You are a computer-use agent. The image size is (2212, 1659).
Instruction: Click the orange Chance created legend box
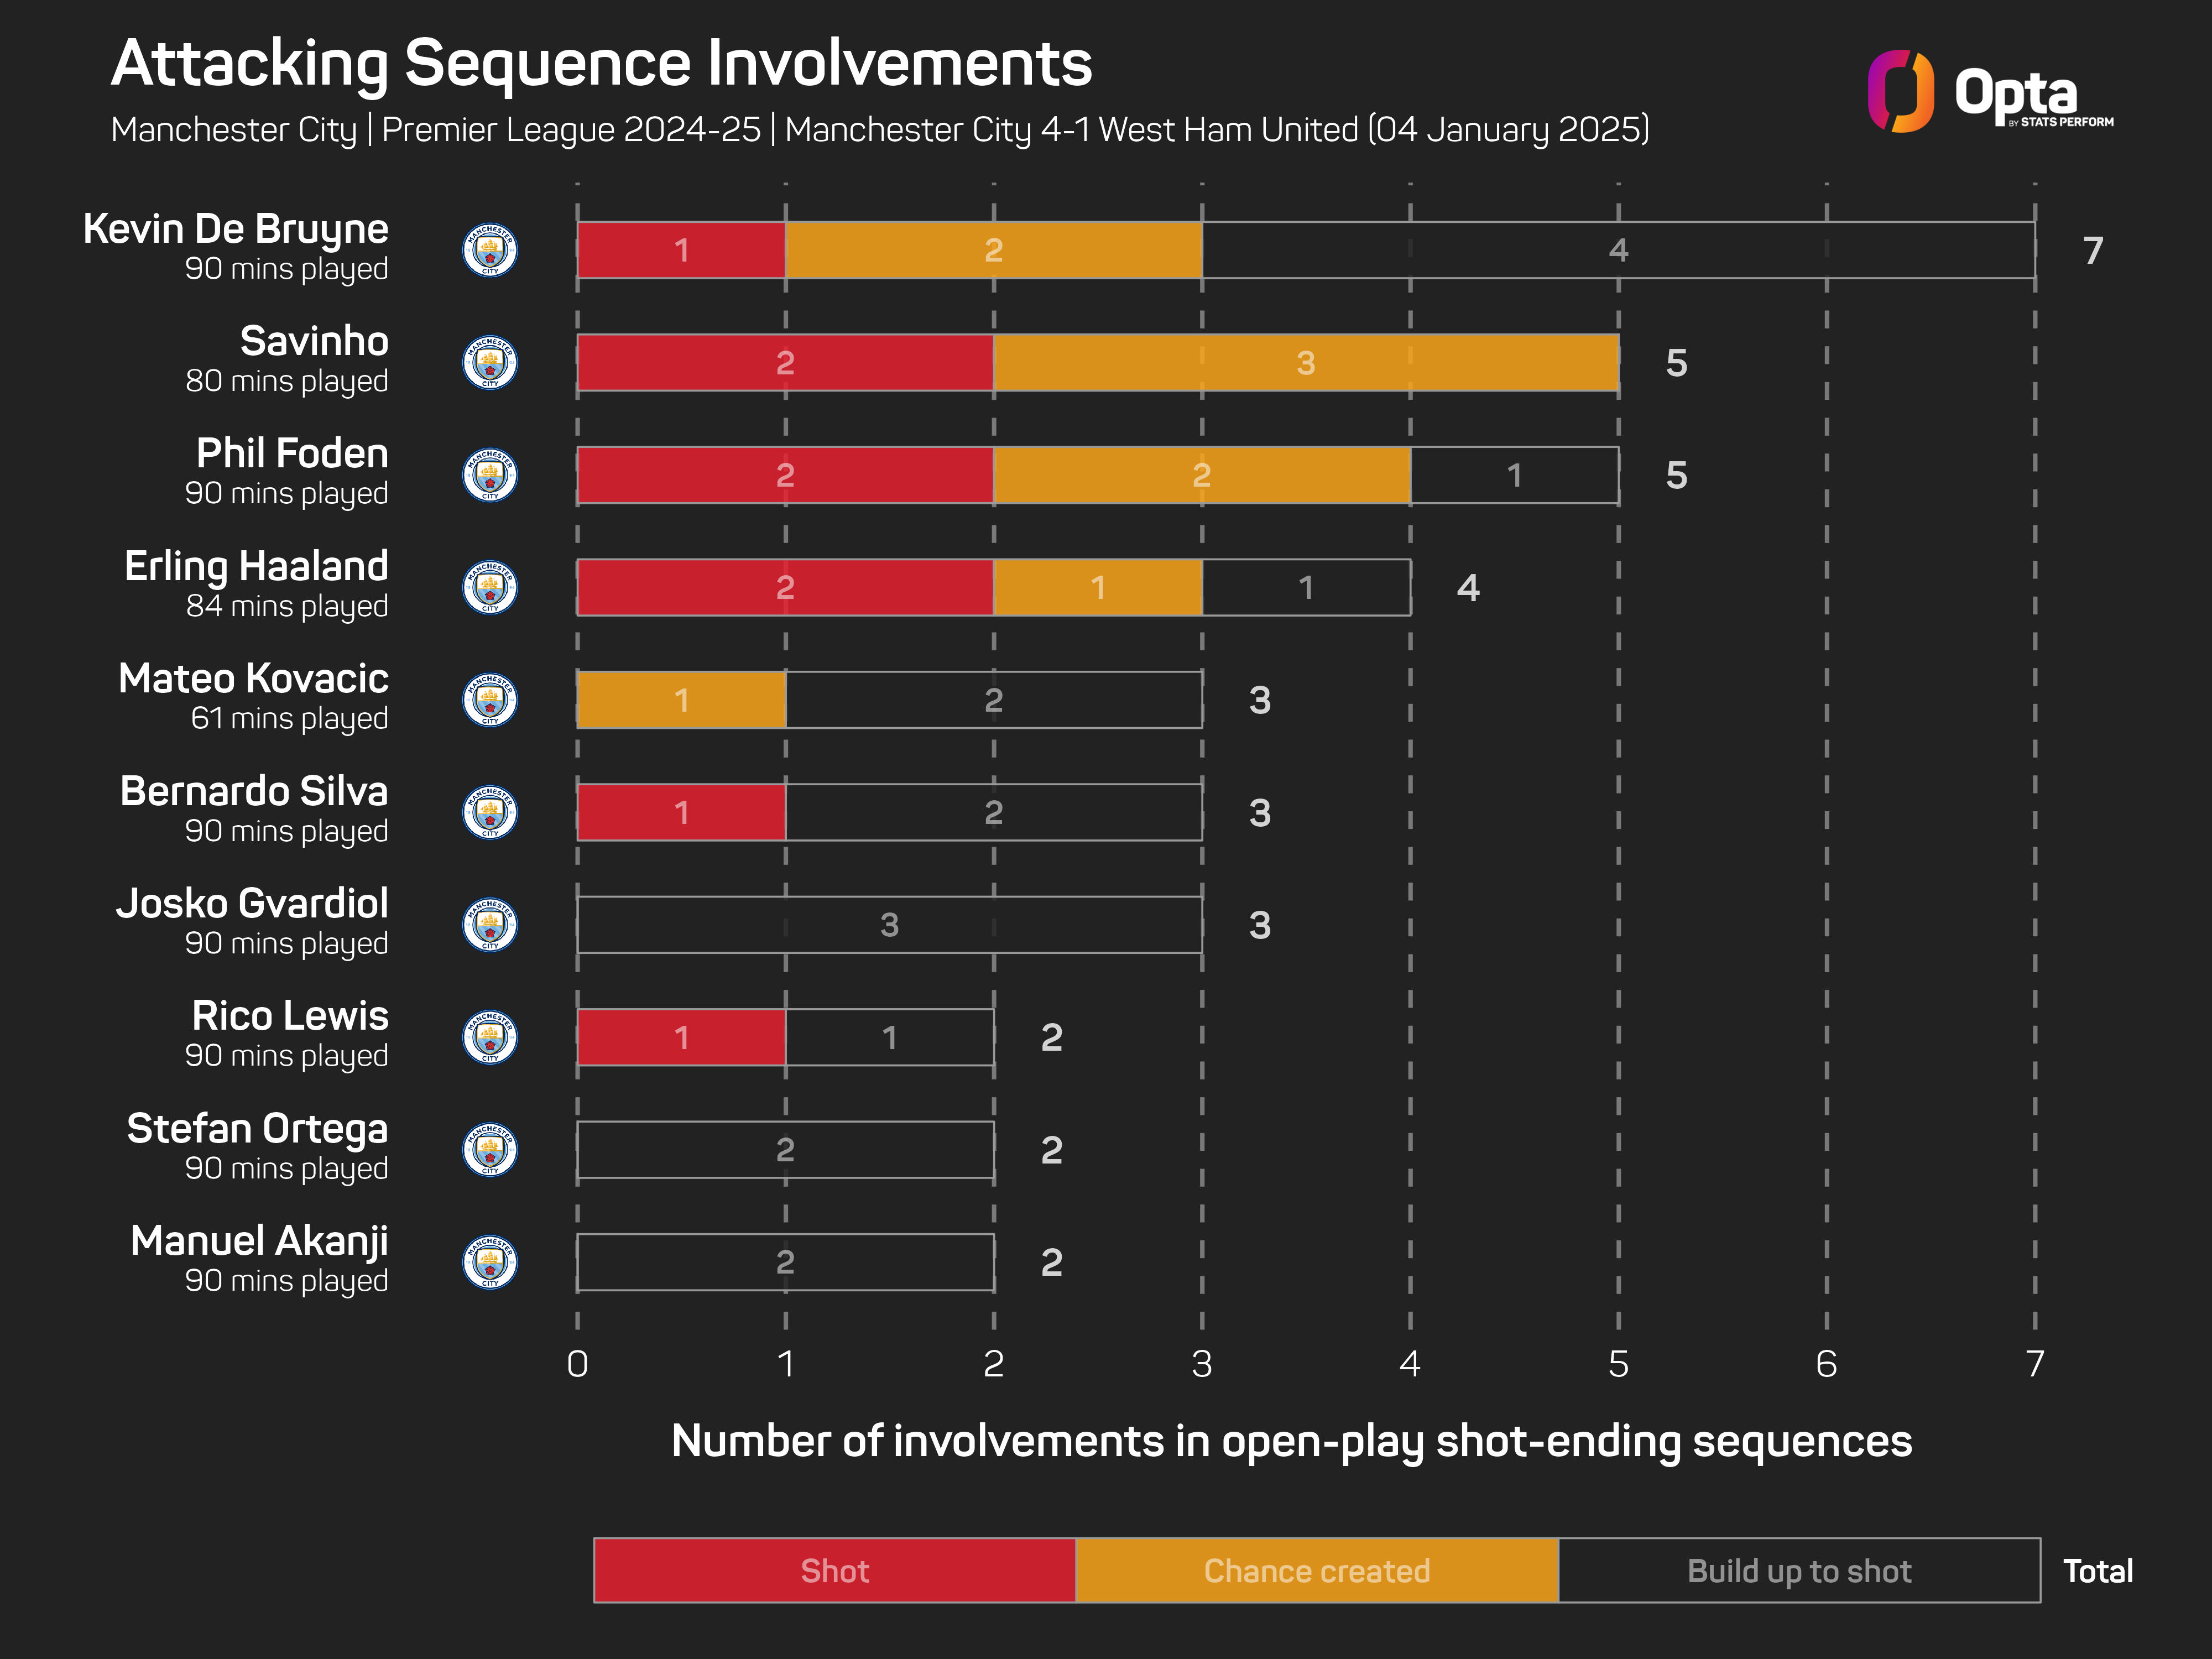coord(1316,1570)
